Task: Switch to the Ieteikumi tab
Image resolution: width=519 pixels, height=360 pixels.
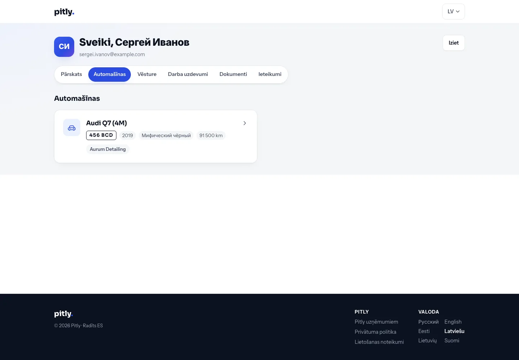Action: tap(270, 75)
